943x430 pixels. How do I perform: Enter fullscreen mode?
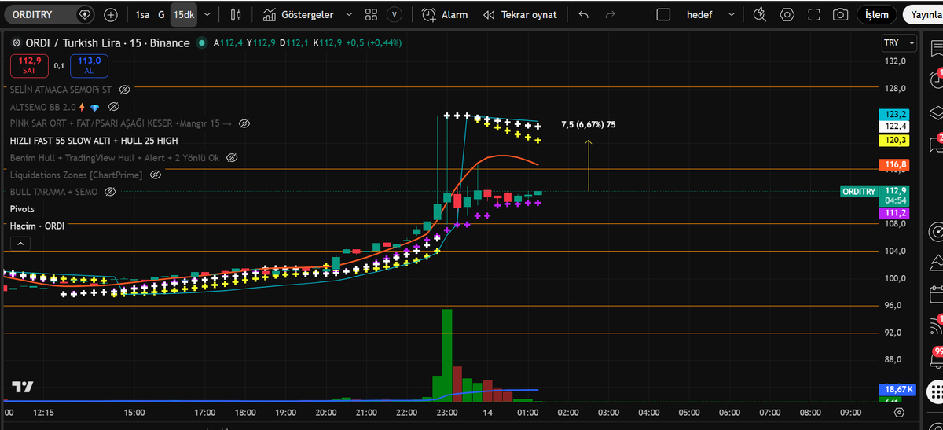814,14
